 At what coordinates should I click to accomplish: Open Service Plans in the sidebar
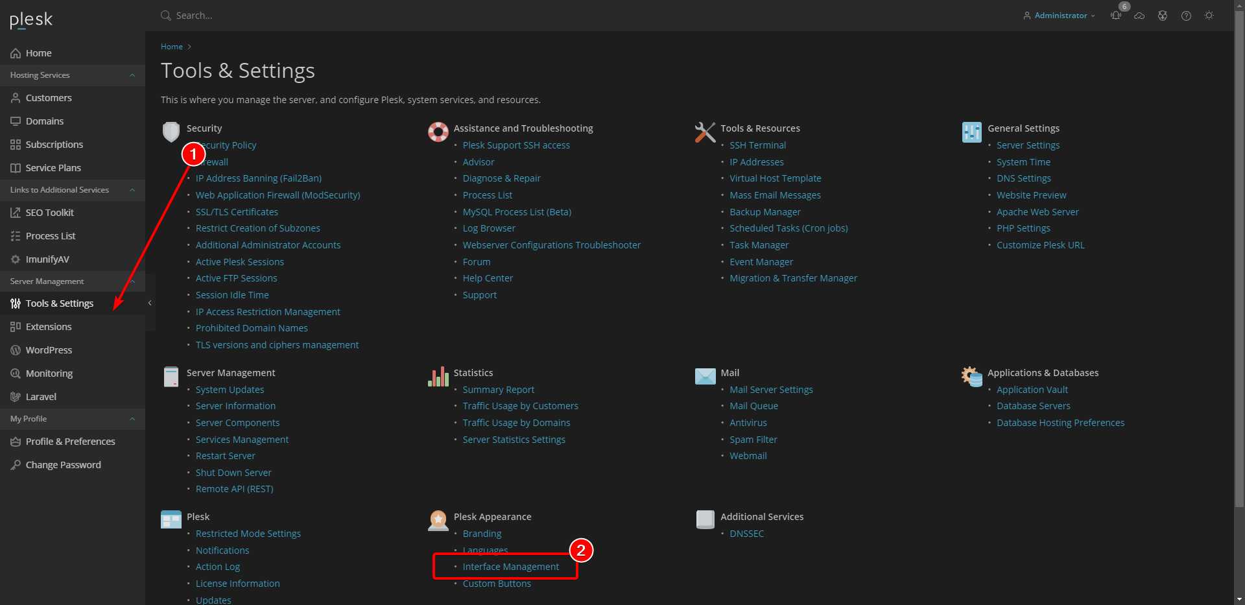tap(73, 168)
